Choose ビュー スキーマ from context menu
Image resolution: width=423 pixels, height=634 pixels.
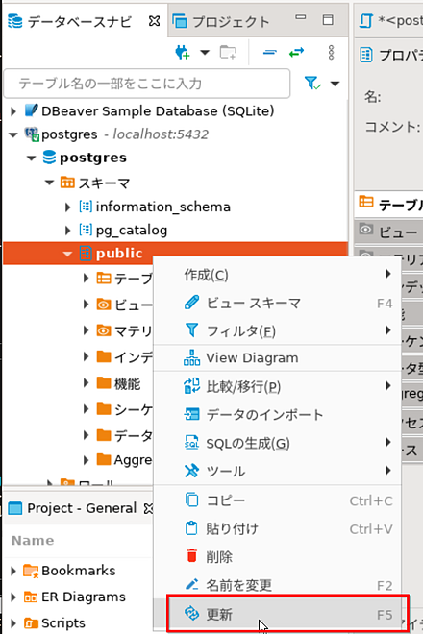point(277,303)
